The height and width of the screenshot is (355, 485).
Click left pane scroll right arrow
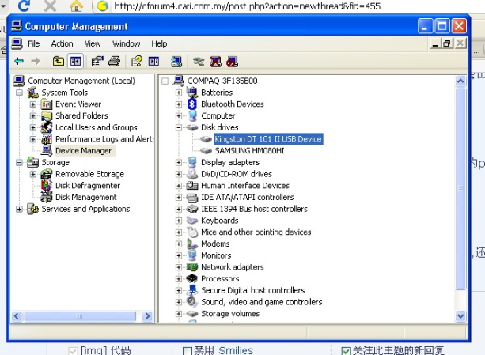click(x=147, y=316)
